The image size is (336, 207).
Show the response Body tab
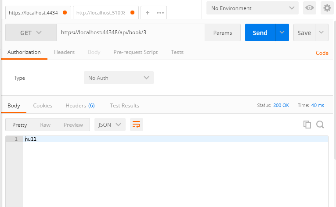[x=14, y=106]
